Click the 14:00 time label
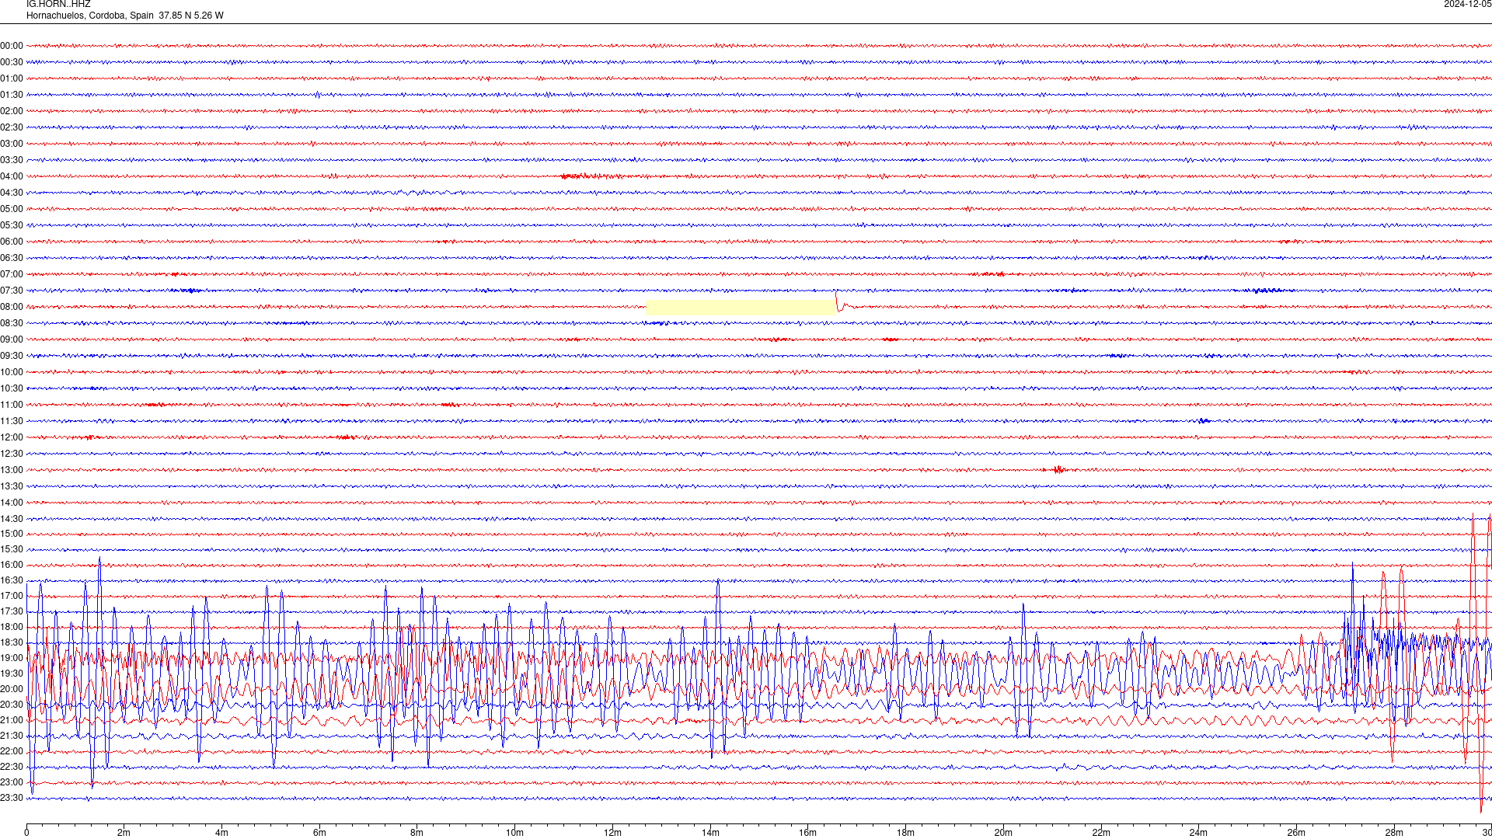This screenshot has height=839, width=1492. 12,503
